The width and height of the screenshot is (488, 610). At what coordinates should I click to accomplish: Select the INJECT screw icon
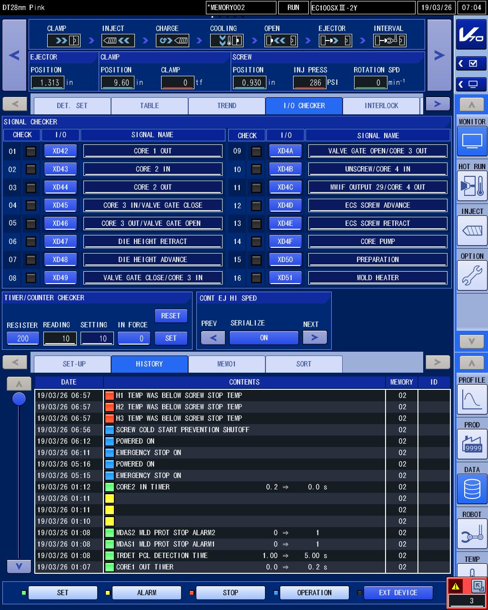coord(472,232)
